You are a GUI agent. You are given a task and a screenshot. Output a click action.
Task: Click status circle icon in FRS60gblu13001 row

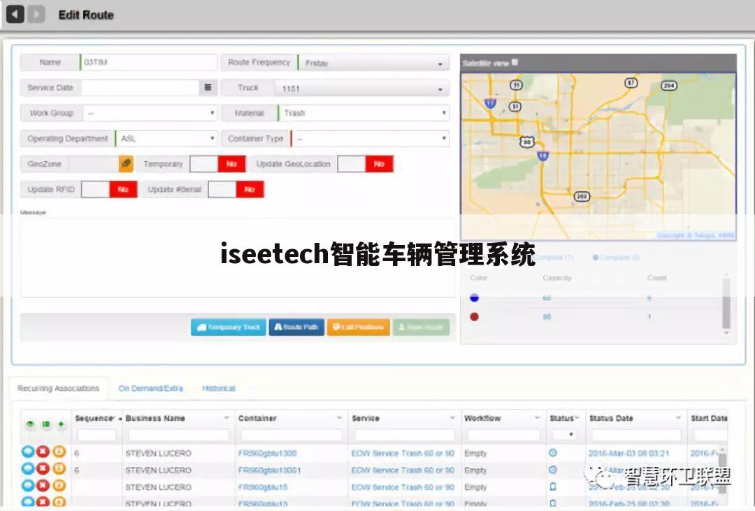click(553, 470)
